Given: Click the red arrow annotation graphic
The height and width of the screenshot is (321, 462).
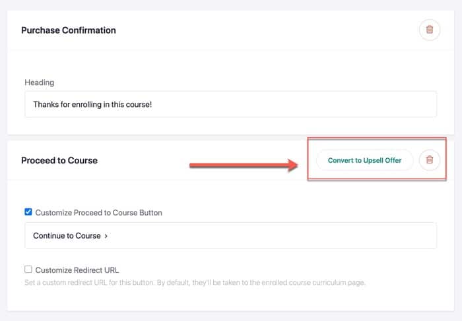Looking at the screenshot, I should [244, 165].
